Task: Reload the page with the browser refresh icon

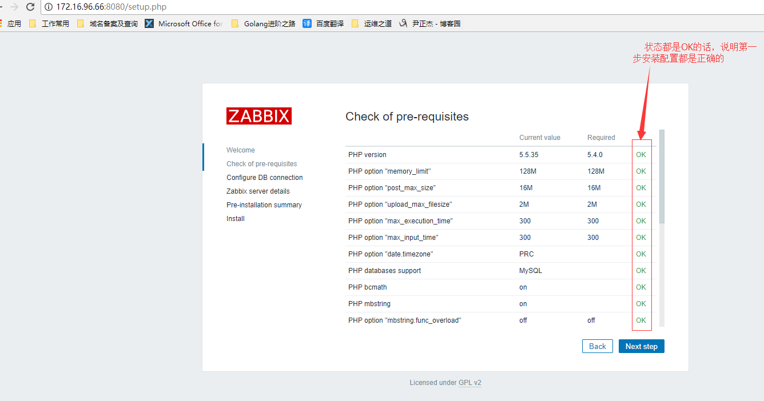Action: click(x=30, y=7)
